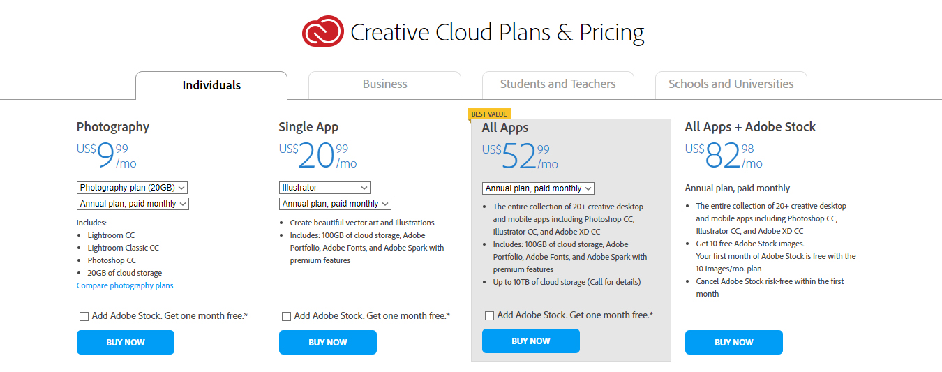Click the yellow BEST VALUE badge
The image size is (942, 372).
(489, 114)
